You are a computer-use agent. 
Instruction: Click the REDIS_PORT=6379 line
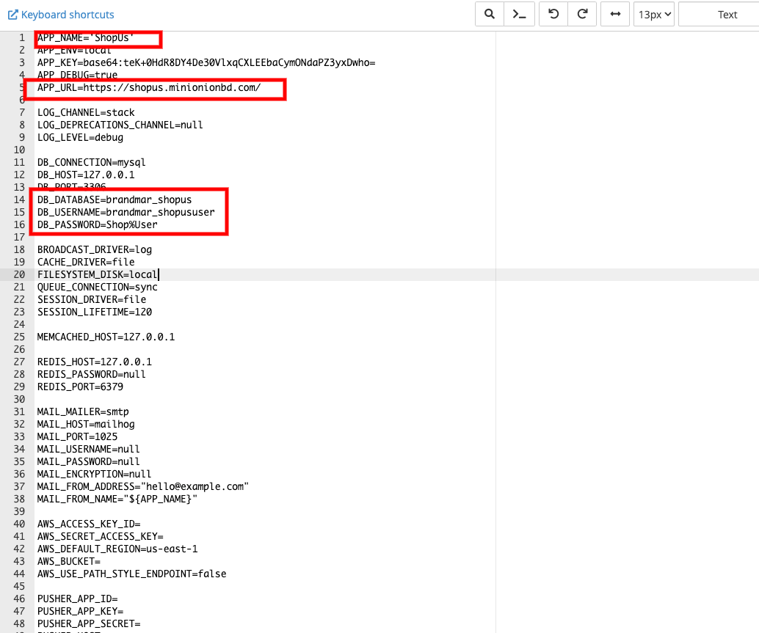tap(80, 387)
